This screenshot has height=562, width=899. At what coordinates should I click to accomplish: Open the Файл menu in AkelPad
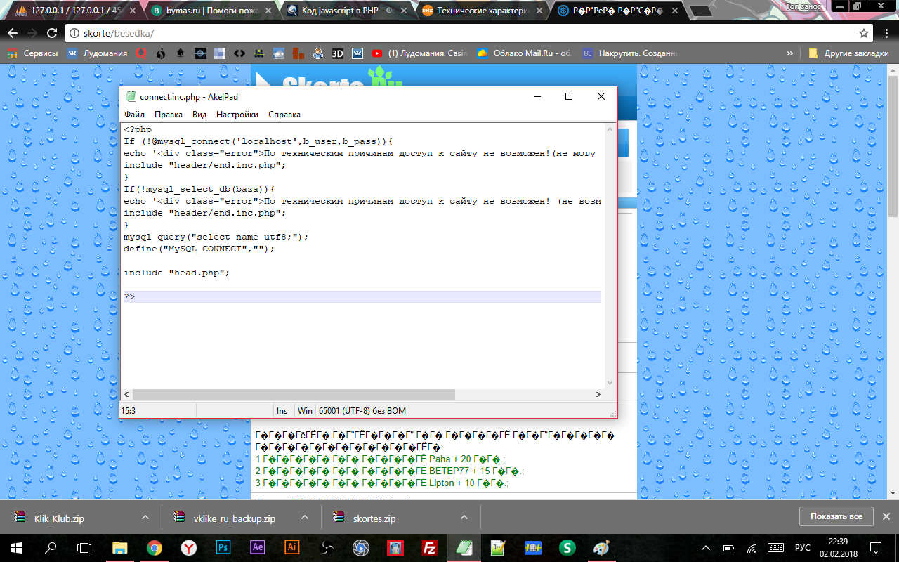coord(134,115)
